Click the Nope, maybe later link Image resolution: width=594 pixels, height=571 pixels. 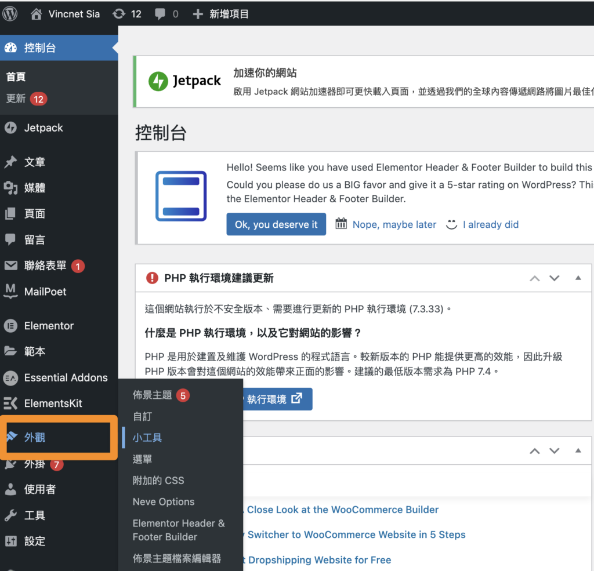pyautogui.click(x=394, y=224)
